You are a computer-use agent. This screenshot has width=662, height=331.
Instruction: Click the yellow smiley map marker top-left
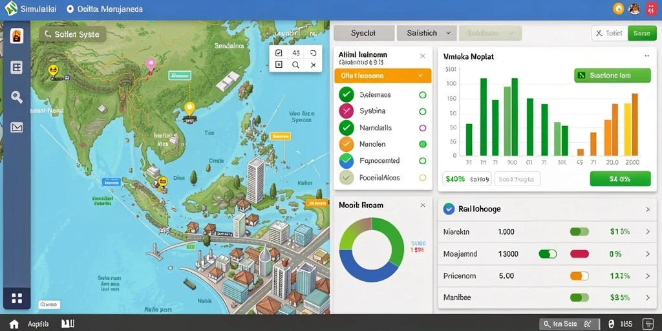coord(53,70)
